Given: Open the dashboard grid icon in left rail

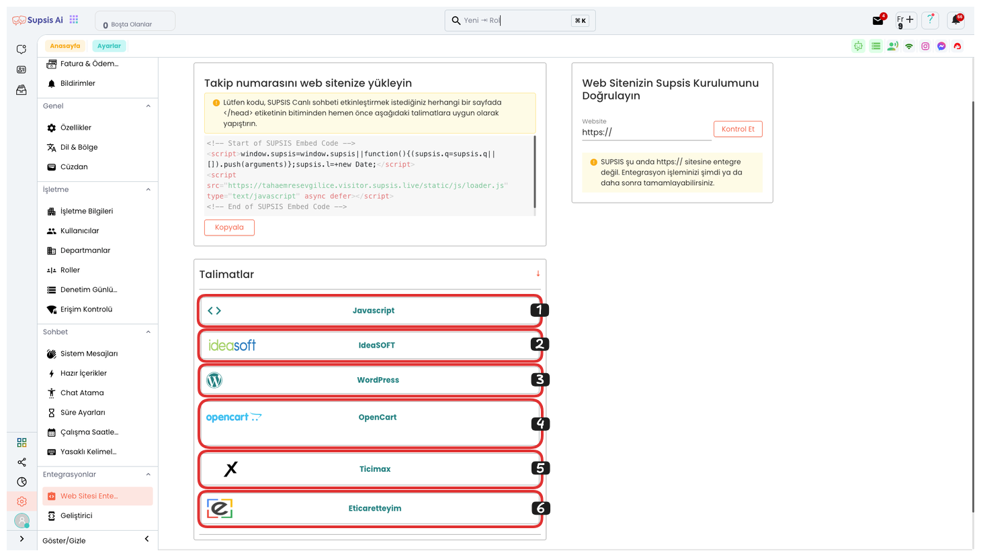Looking at the screenshot, I should pyautogui.click(x=22, y=442).
